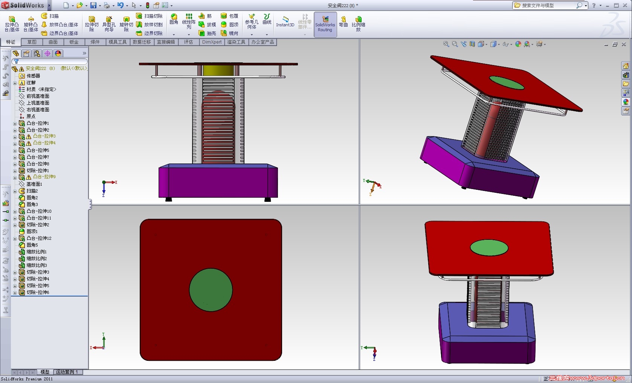
Task: Select the Draft tool (拔模)
Action: point(207,24)
